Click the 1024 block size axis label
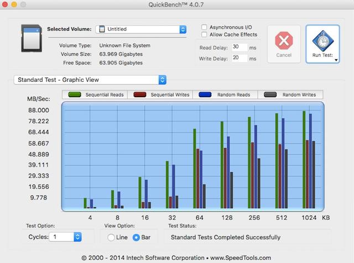 point(309,218)
